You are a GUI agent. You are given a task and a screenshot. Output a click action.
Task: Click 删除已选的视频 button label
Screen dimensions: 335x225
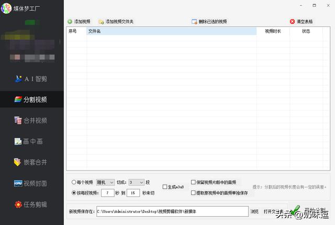point(213,21)
